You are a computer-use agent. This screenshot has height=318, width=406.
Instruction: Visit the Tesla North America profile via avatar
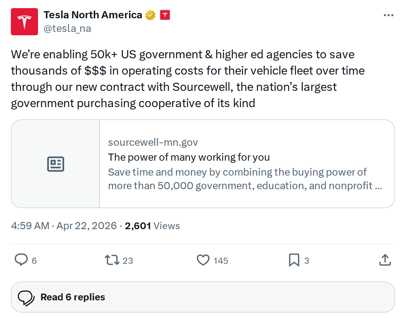(x=24, y=21)
